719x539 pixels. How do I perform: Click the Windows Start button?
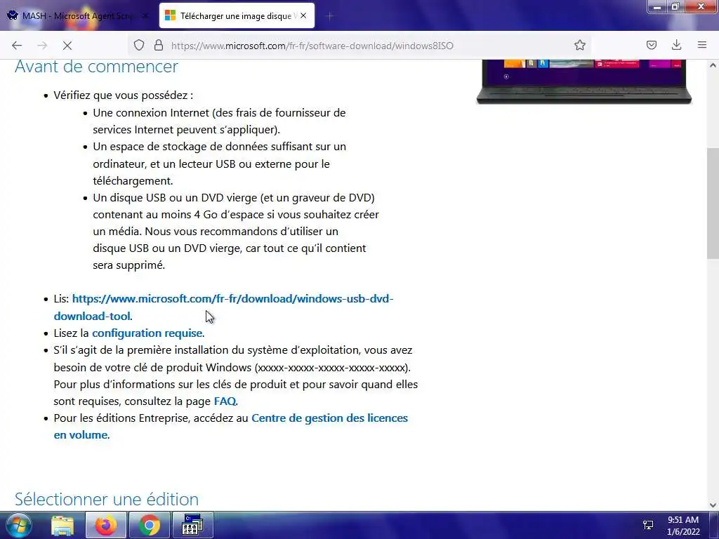[x=18, y=525]
